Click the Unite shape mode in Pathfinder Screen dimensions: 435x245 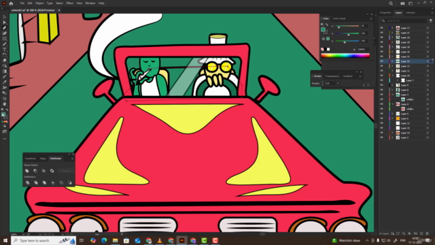point(27,171)
